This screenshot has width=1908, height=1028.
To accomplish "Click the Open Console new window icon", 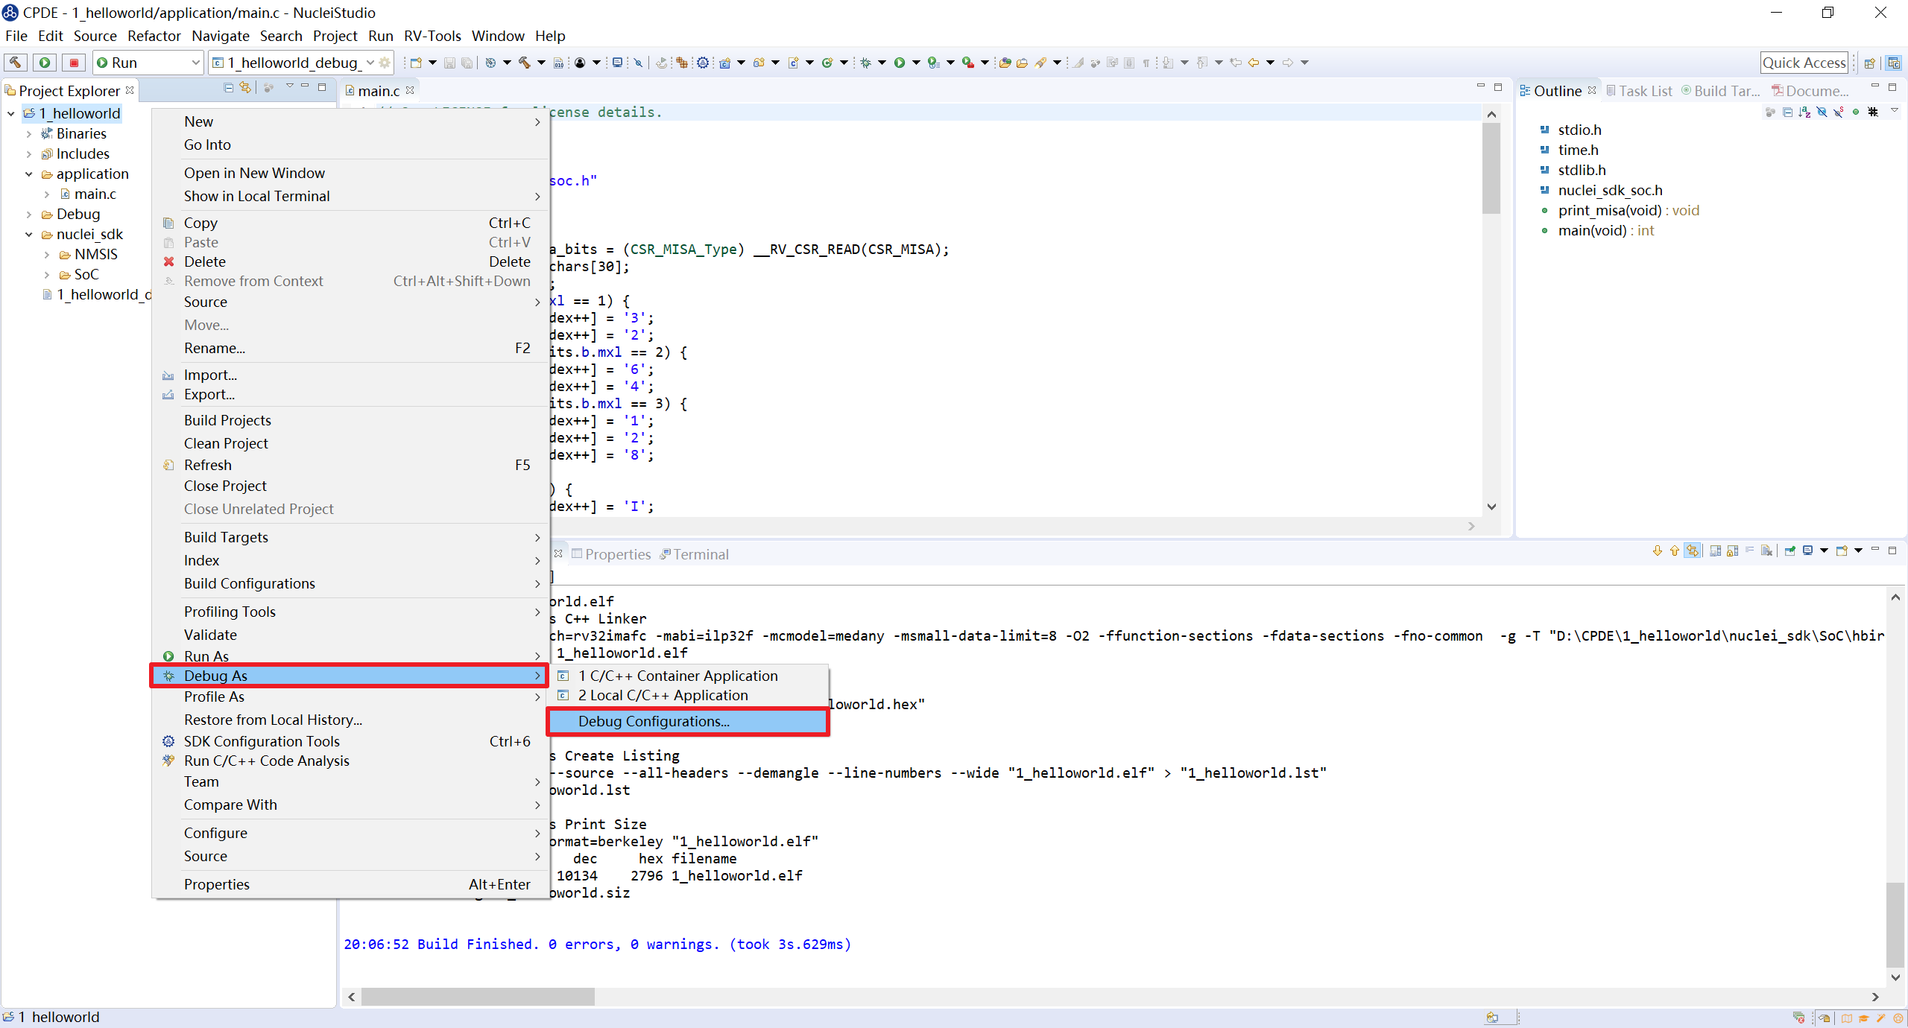I will (x=1842, y=551).
